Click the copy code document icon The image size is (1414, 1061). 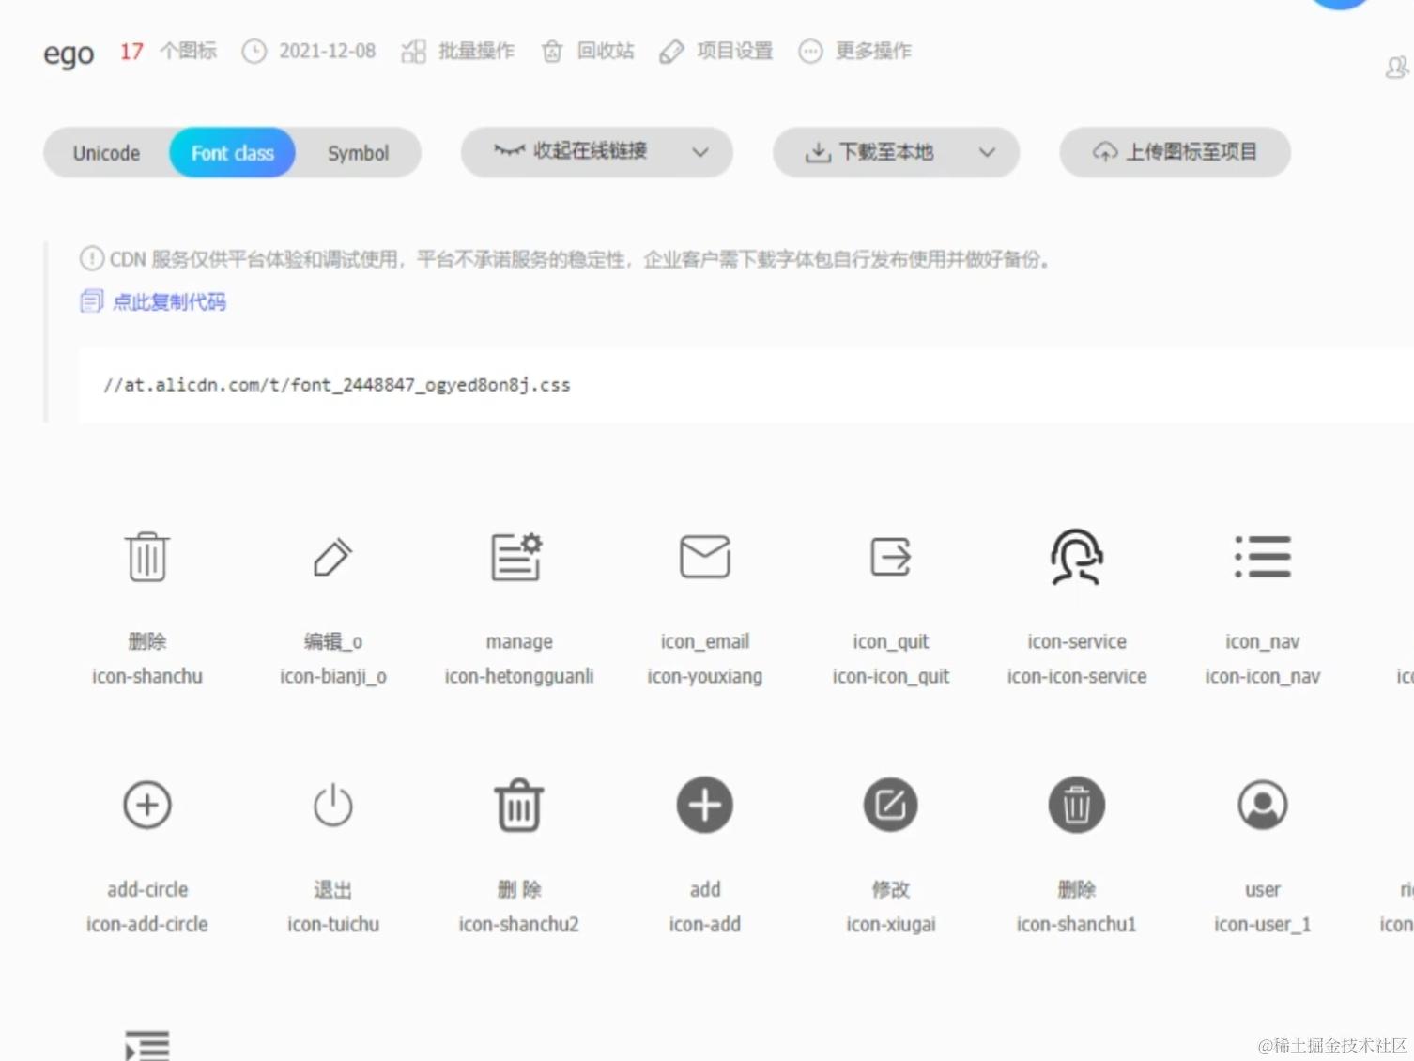click(x=91, y=301)
